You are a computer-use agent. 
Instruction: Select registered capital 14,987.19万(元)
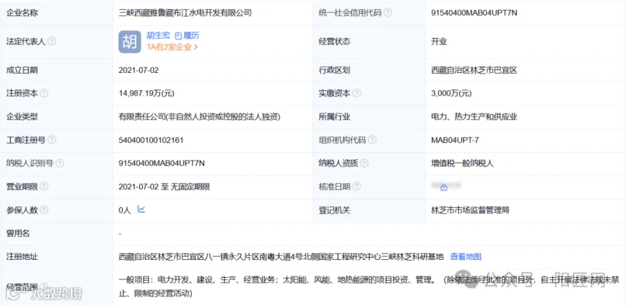147,93
